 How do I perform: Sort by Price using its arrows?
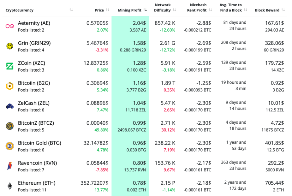click(108, 10)
